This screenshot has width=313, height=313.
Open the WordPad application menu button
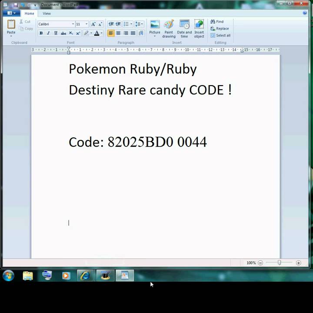tap(11, 13)
